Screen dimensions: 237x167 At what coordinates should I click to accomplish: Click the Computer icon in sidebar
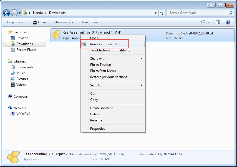tap(10, 96)
